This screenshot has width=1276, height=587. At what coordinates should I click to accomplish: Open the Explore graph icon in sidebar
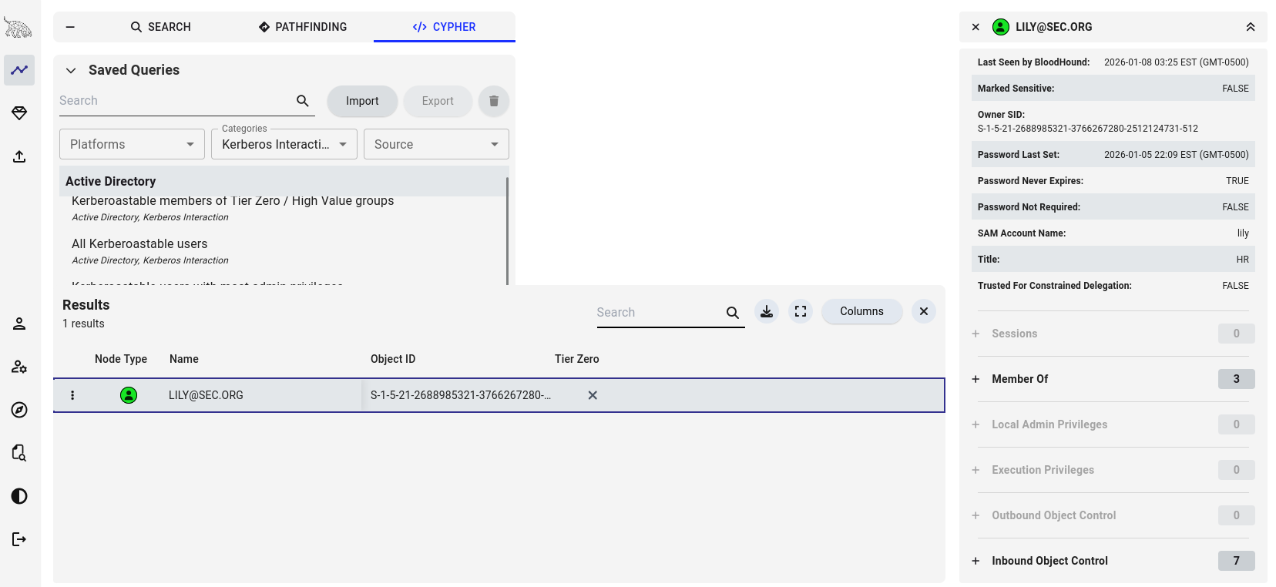pos(19,70)
